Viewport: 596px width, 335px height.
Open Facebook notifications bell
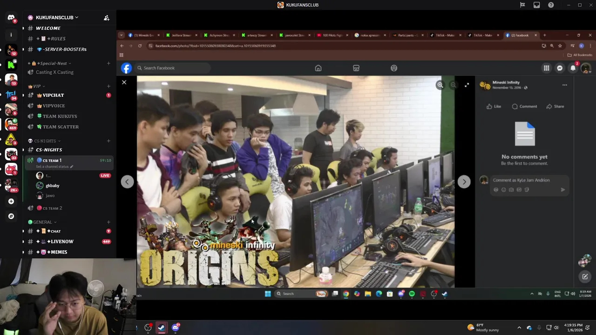(573, 68)
